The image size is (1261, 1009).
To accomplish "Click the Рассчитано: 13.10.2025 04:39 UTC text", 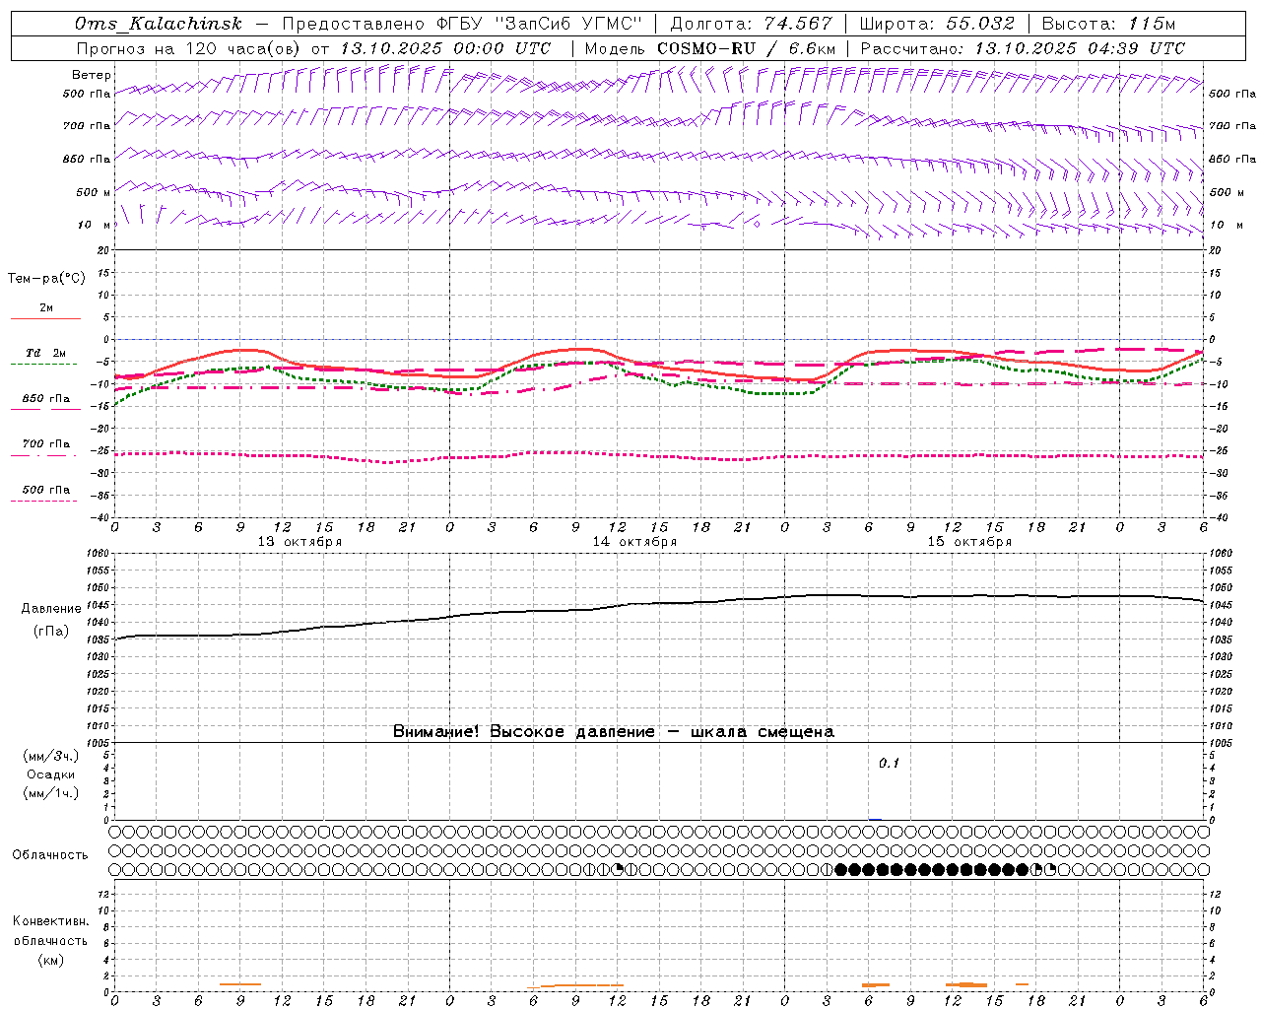I will tap(1023, 48).
